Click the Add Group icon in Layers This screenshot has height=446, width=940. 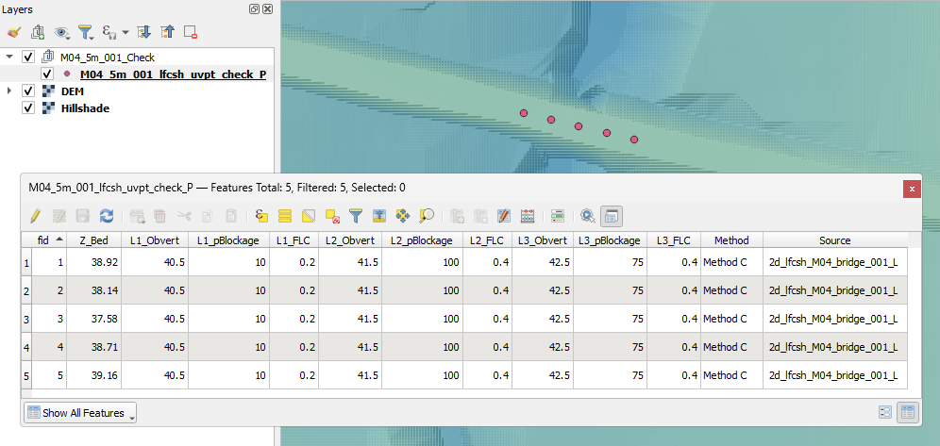click(39, 32)
